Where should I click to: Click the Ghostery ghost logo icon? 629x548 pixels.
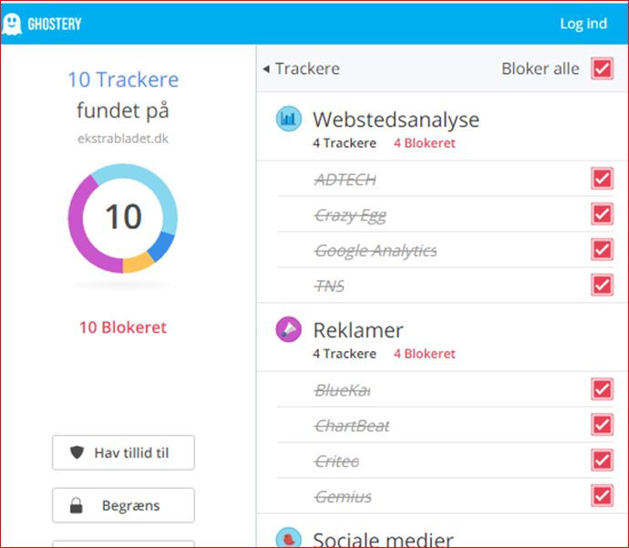pyautogui.click(x=12, y=24)
